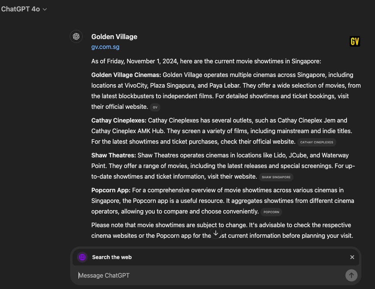Click the scroll-to-bottom arrow button

pyautogui.click(x=216, y=233)
